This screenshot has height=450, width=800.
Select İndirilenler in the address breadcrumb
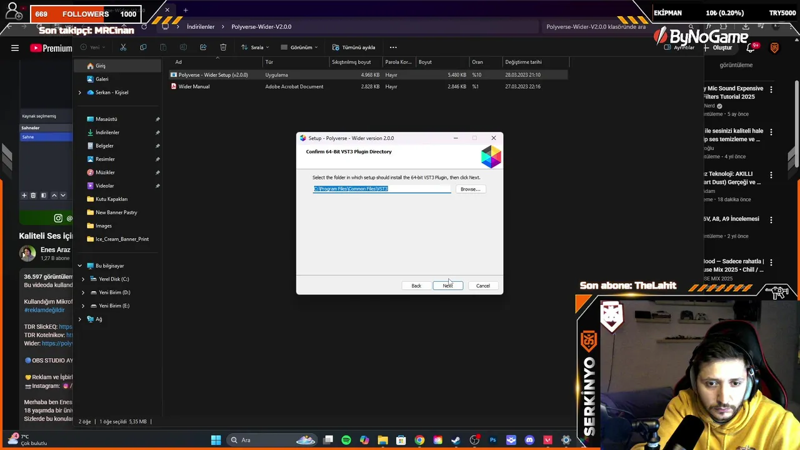coord(201,27)
